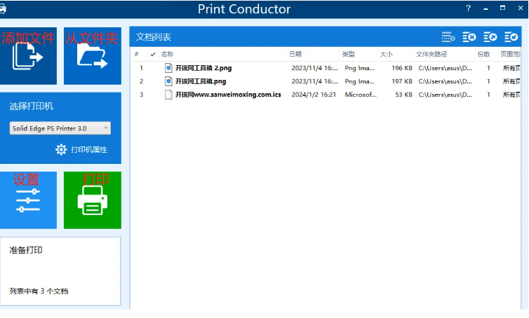Sort by the 类型 column header

pos(348,54)
